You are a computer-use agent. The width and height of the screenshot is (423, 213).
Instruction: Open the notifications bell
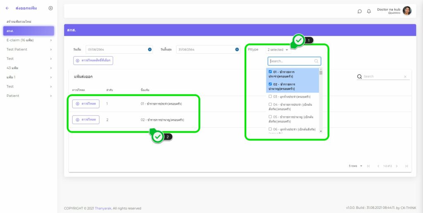click(x=369, y=11)
